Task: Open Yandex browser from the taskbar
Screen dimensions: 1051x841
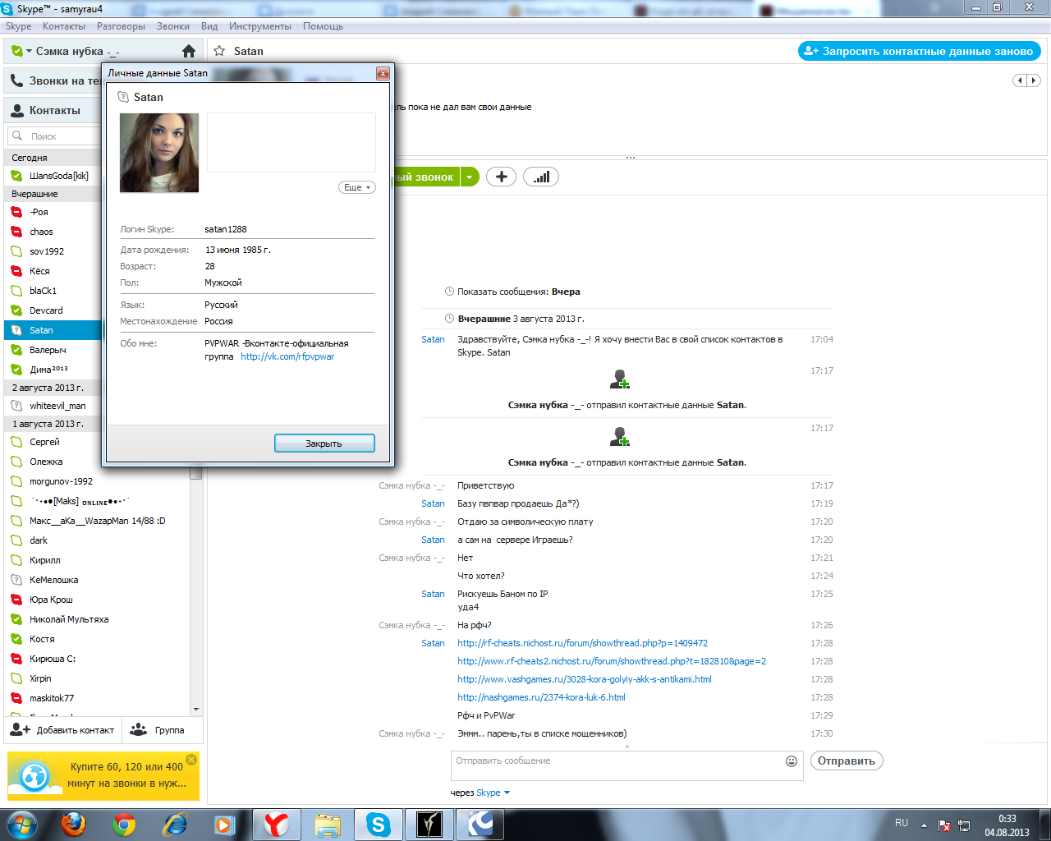Action: point(277,824)
